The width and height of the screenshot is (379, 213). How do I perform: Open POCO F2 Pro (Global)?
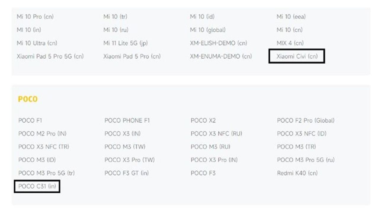click(306, 120)
